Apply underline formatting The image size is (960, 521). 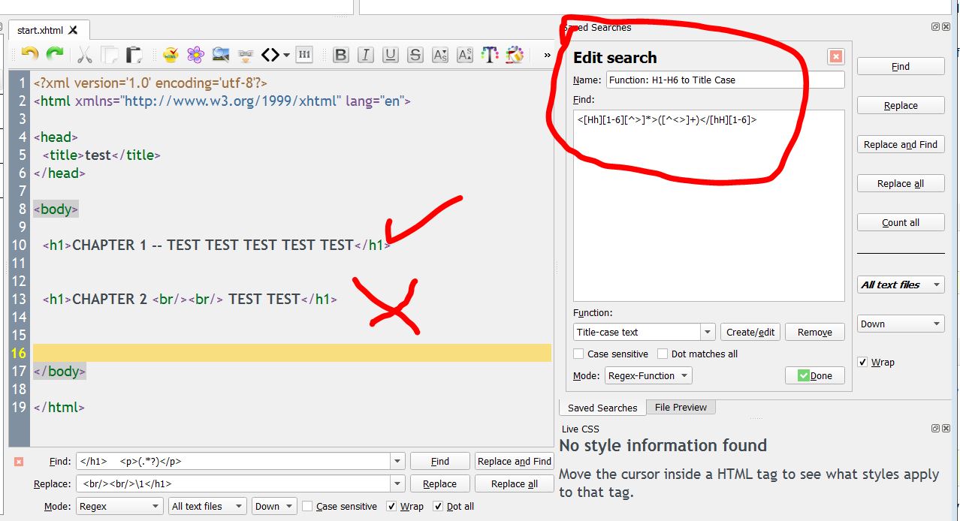point(391,54)
